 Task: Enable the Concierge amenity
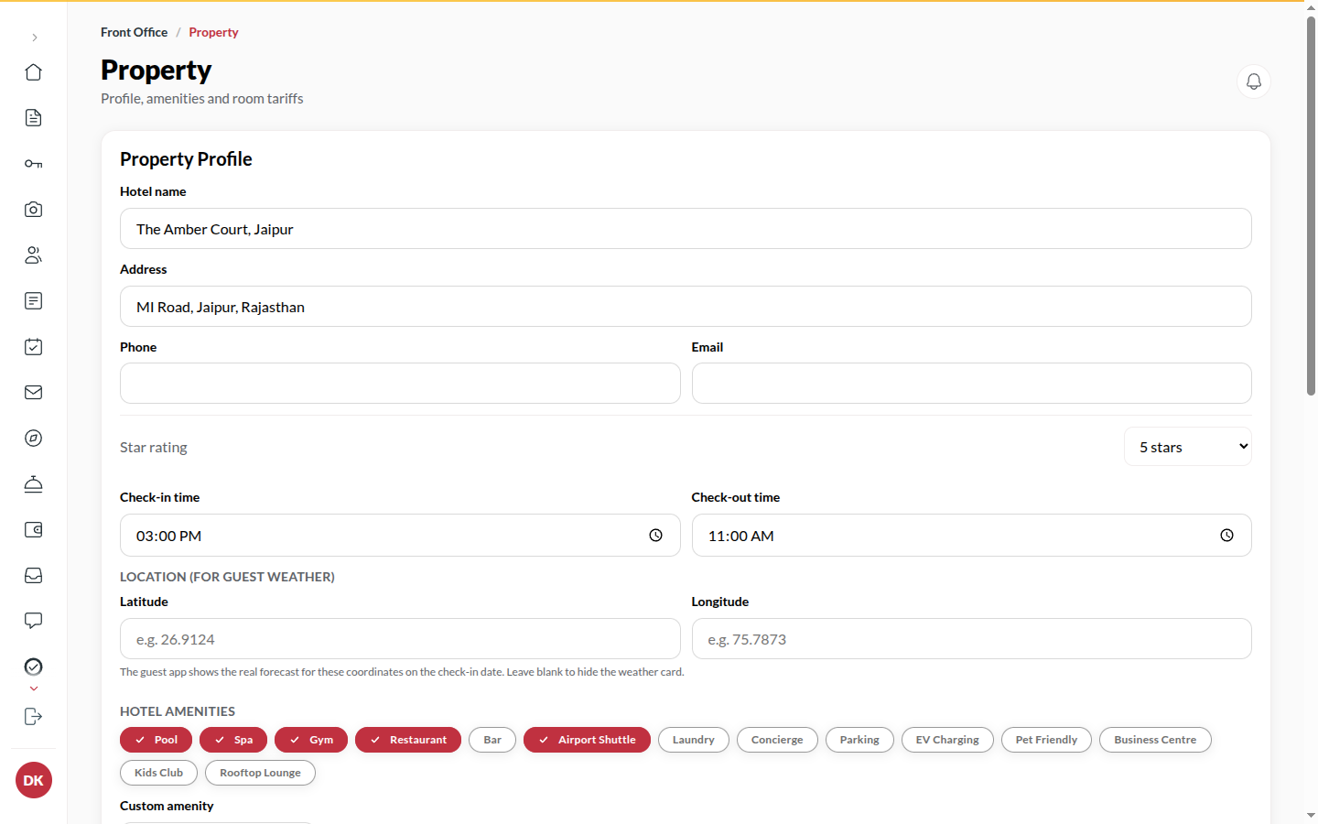pos(777,740)
